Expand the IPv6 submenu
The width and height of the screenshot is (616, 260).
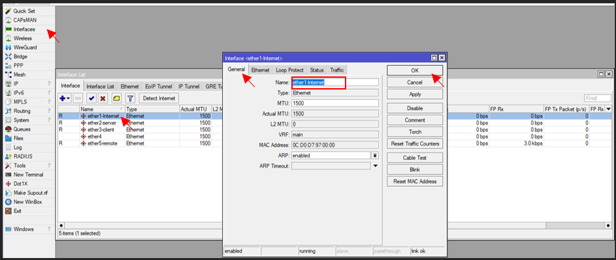[50, 93]
